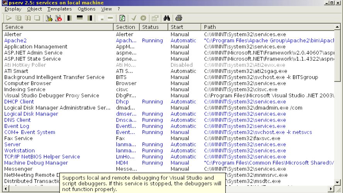
Task: Open the View menu
Action: pyautogui.click(x=106, y=9)
